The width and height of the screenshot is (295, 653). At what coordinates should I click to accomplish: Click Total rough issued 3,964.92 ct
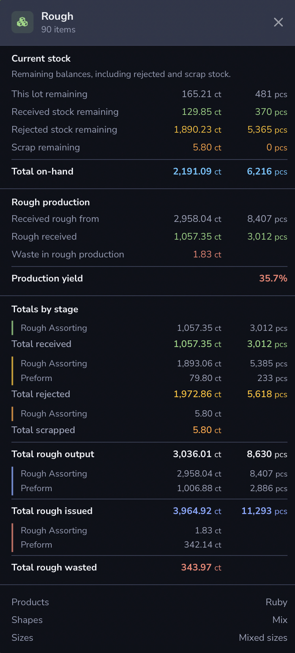[197, 511]
